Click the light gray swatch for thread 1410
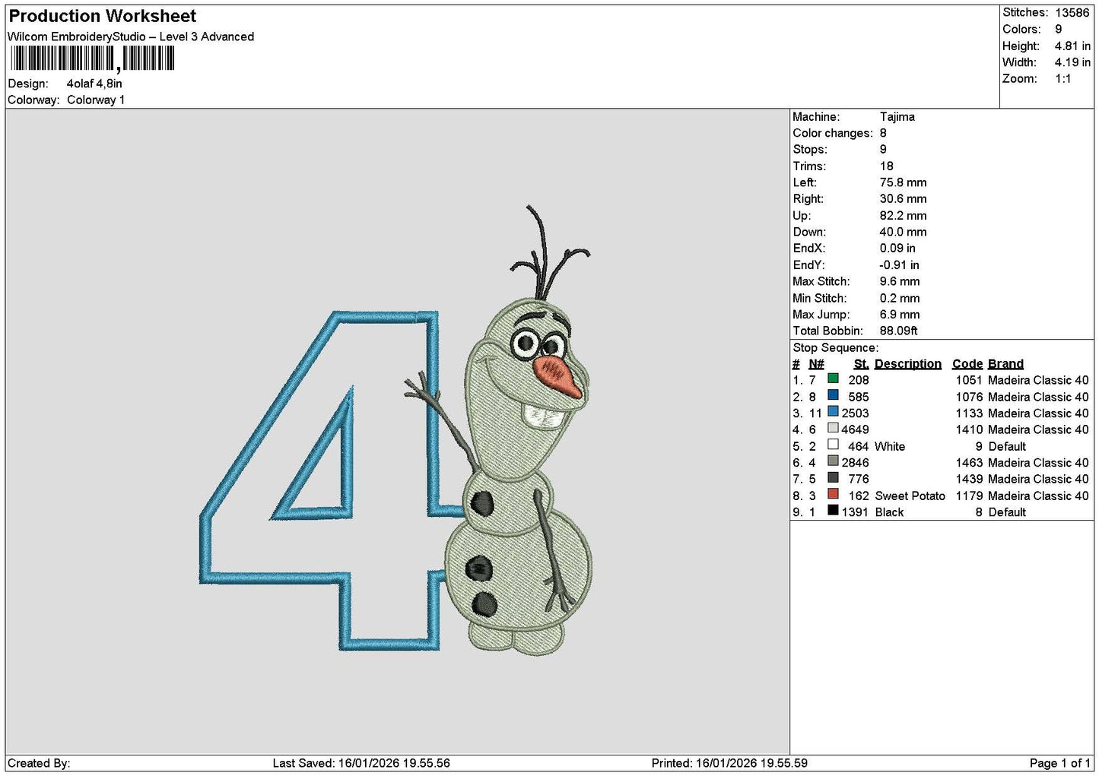1099x776 pixels. 833,428
